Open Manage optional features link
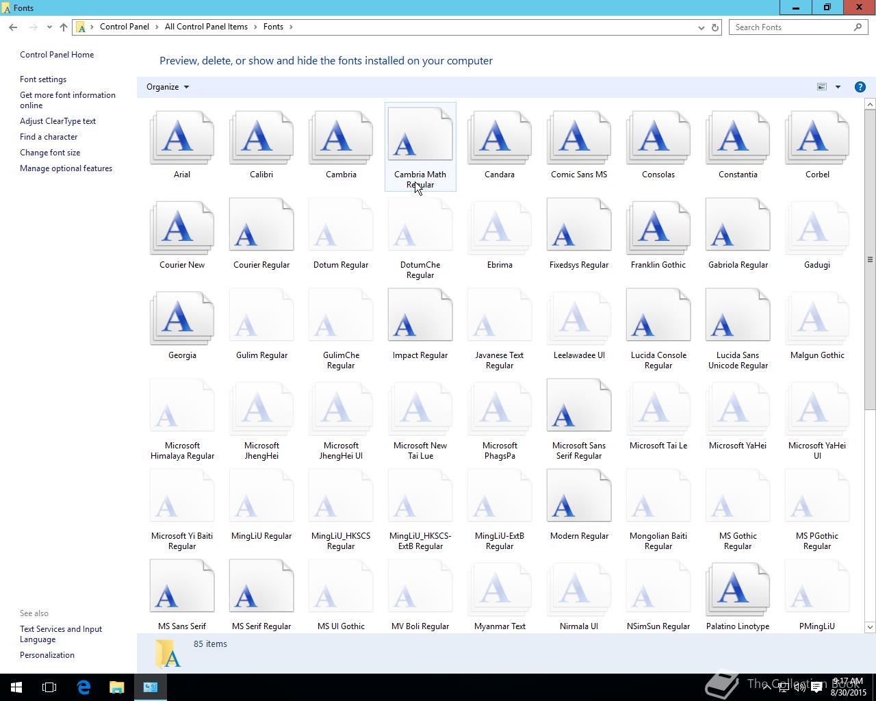This screenshot has height=701, width=876. tap(66, 168)
